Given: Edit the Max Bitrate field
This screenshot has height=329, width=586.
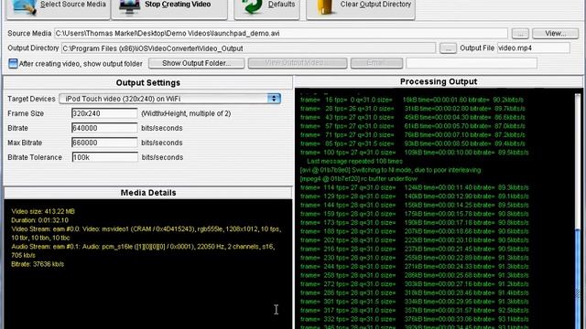Looking at the screenshot, I should 104,143.
